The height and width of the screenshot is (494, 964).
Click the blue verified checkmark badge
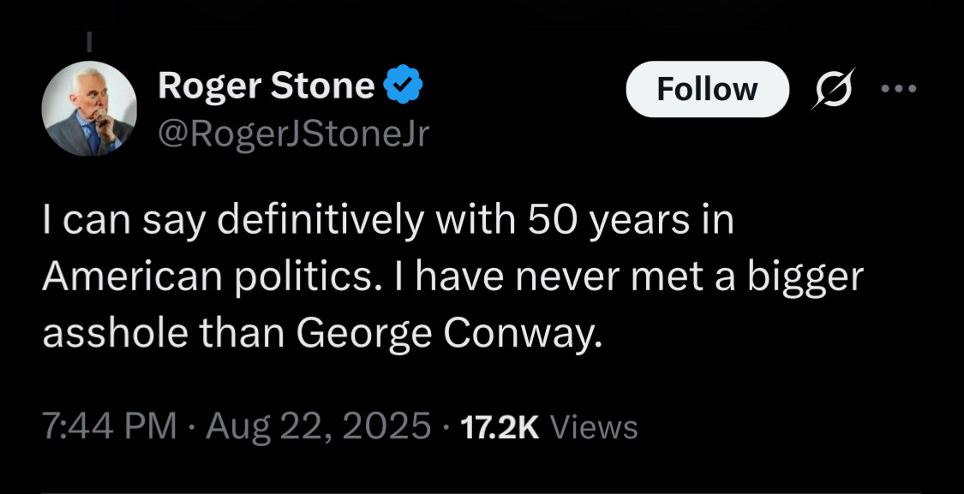(404, 85)
